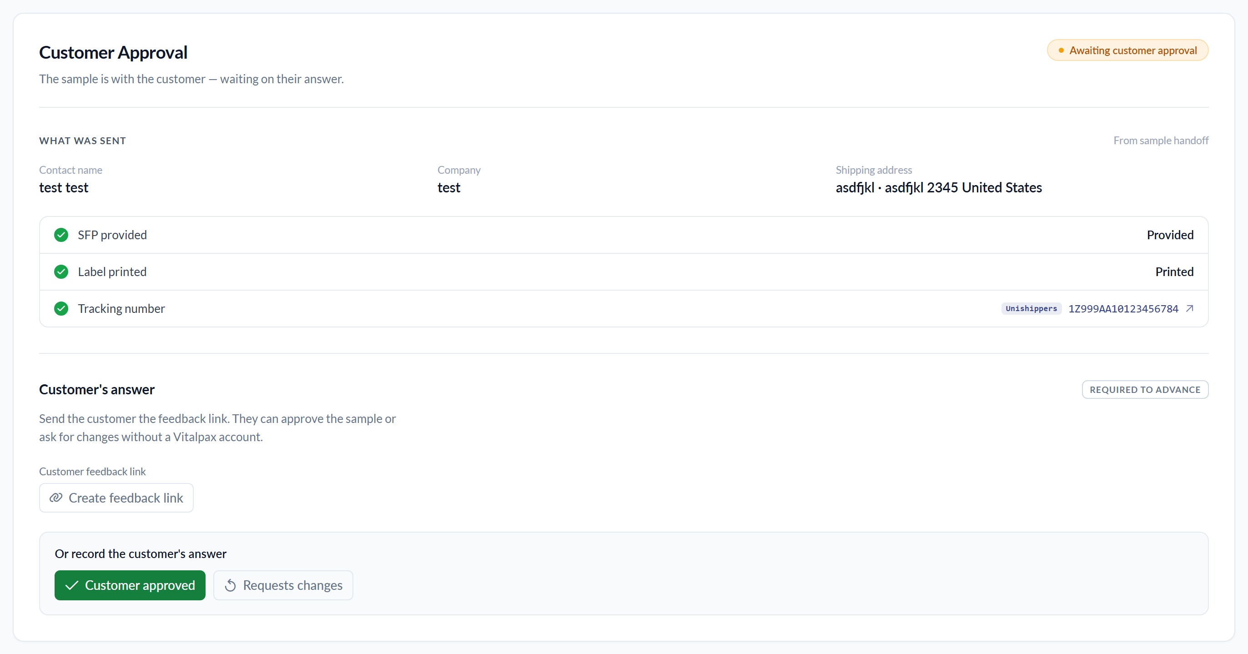This screenshot has height=654, width=1248.
Task: Click the Contact name field label
Action: coord(71,170)
